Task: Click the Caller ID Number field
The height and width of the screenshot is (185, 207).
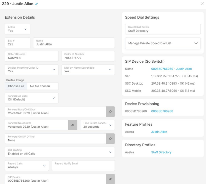Action: (88, 56)
